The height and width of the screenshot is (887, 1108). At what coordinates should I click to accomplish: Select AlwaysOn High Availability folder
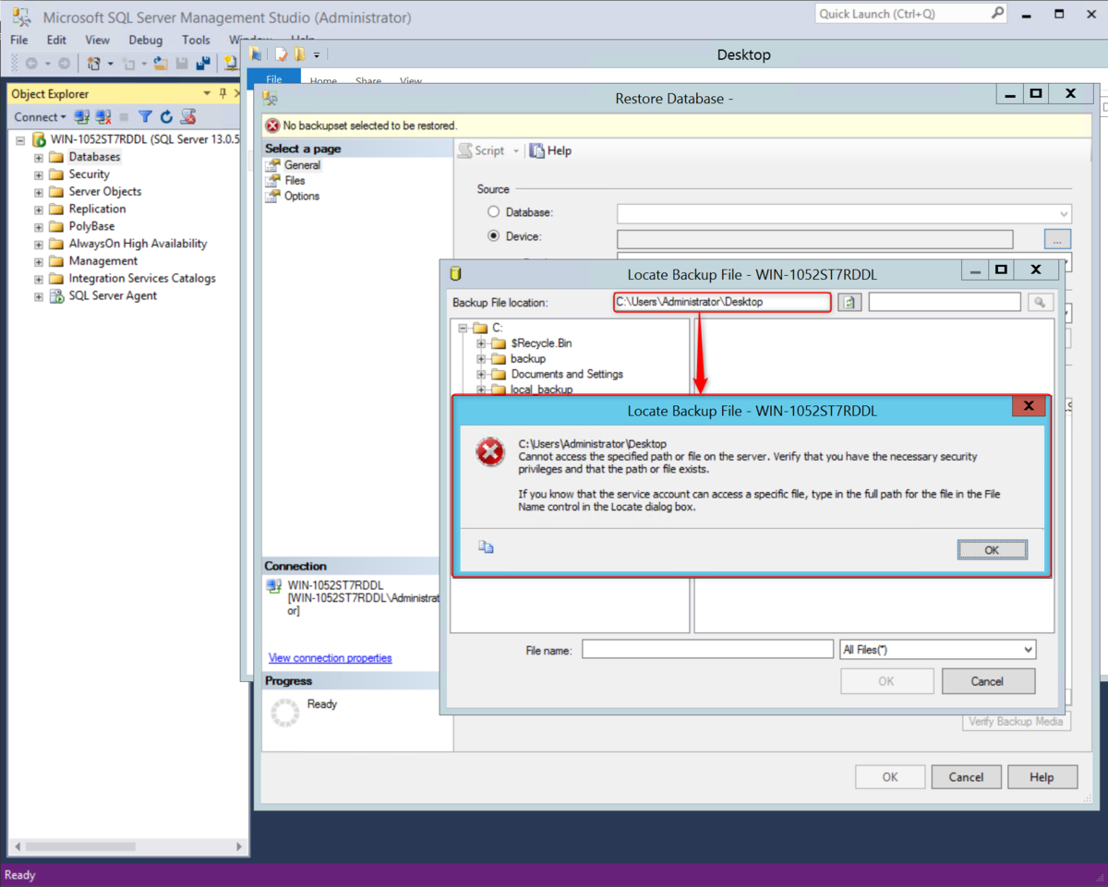coord(138,244)
